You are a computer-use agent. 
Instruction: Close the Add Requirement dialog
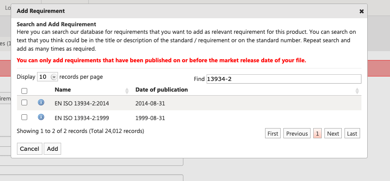tap(361, 11)
